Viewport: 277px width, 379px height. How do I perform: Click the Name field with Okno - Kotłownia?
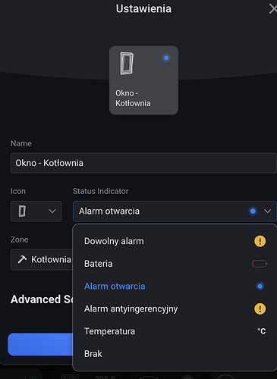tap(143, 163)
